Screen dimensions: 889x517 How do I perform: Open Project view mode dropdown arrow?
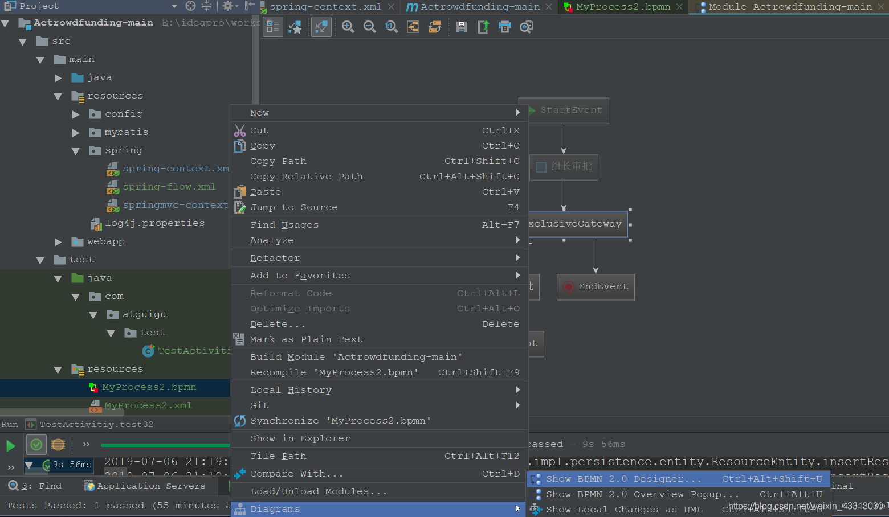(174, 6)
